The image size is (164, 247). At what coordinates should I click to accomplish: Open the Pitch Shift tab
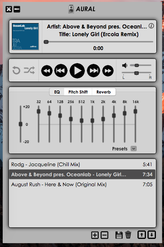click(x=78, y=92)
